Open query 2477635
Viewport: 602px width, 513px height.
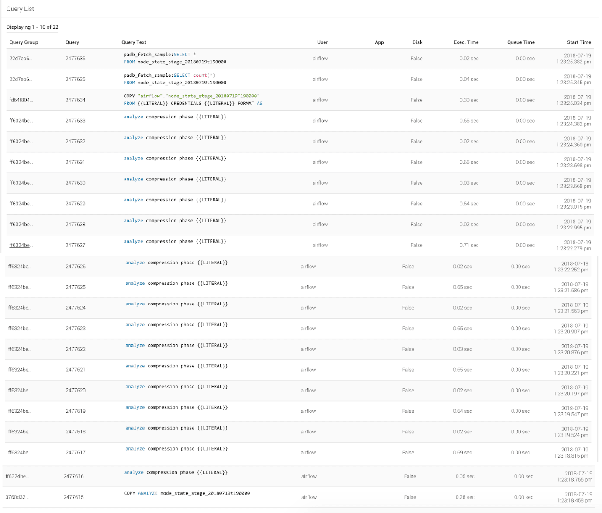(76, 79)
